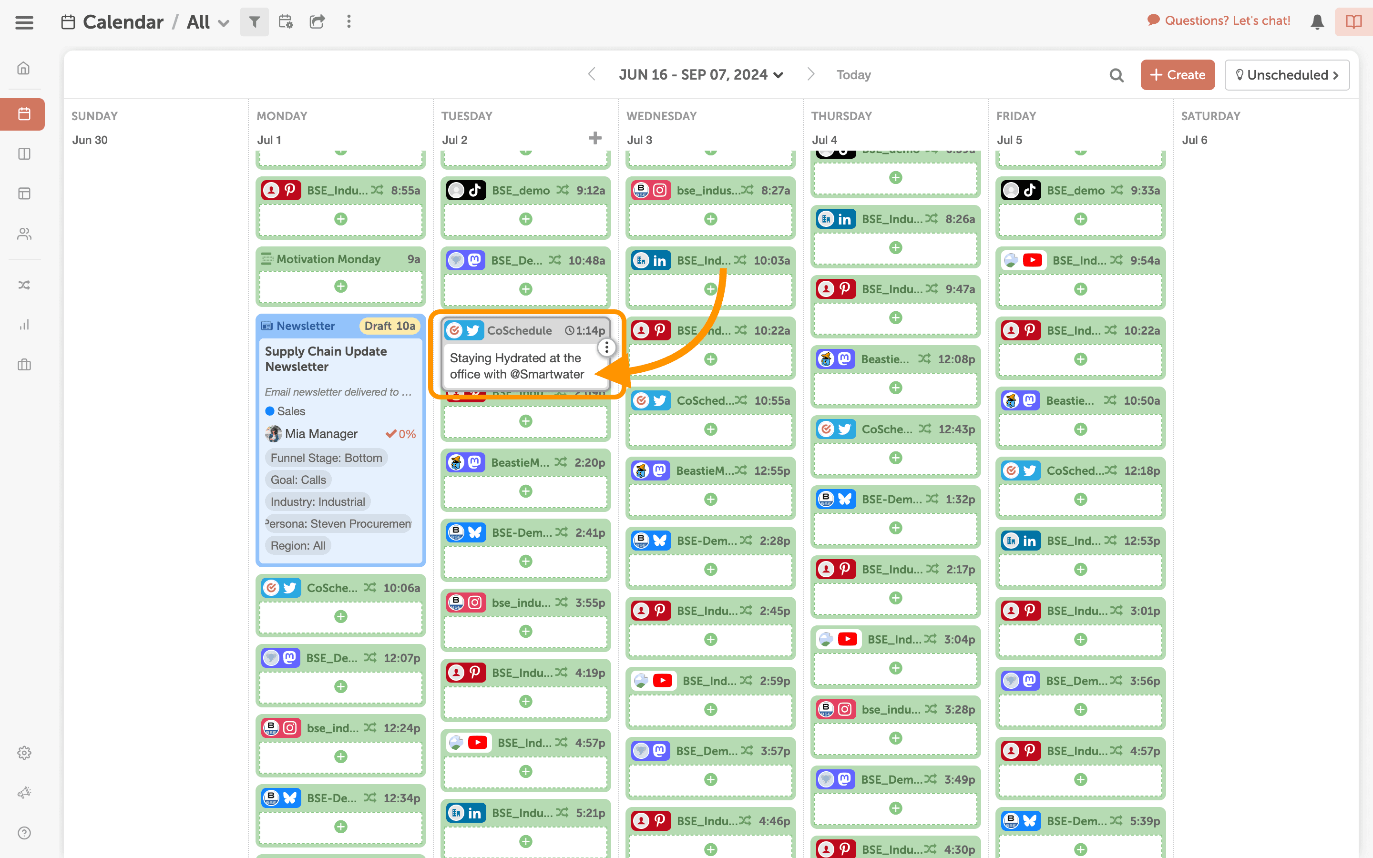Open the hamburger main menu
Viewport: 1373px width, 858px height.
tap(24, 23)
